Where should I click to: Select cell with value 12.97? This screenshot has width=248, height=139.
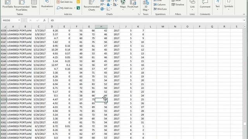(x=52, y=65)
